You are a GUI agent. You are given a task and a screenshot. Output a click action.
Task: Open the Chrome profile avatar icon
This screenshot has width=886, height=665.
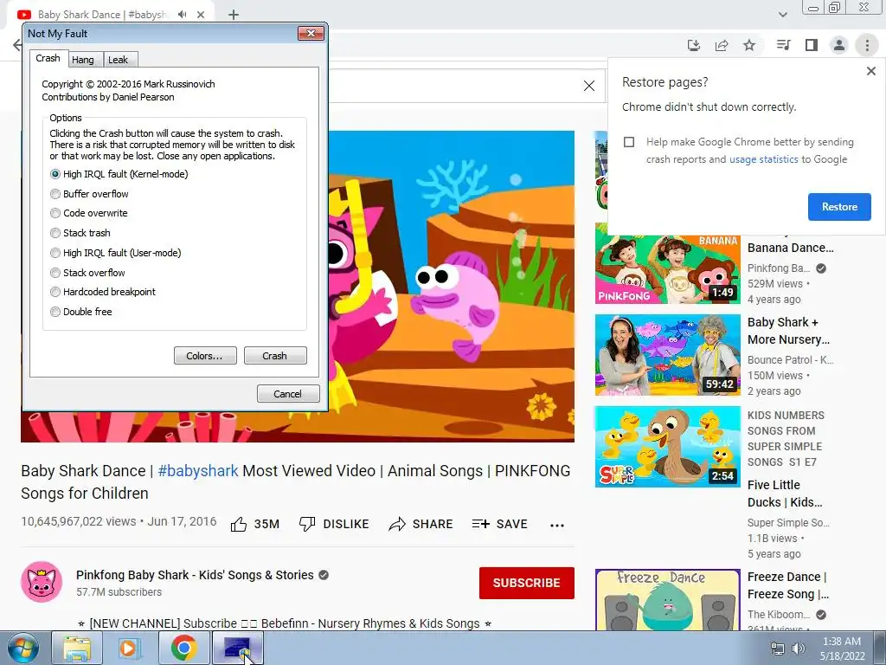pos(839,45)
